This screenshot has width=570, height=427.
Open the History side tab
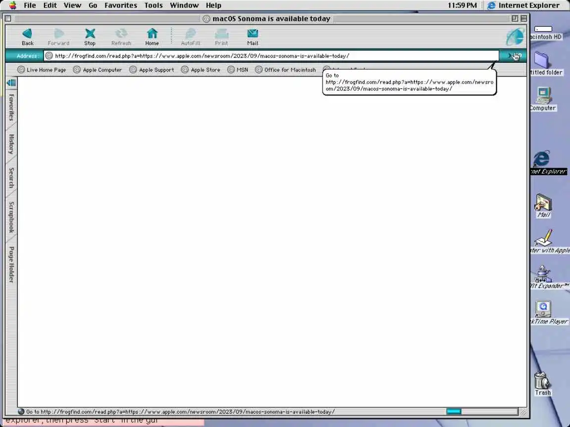click(11, 144)
